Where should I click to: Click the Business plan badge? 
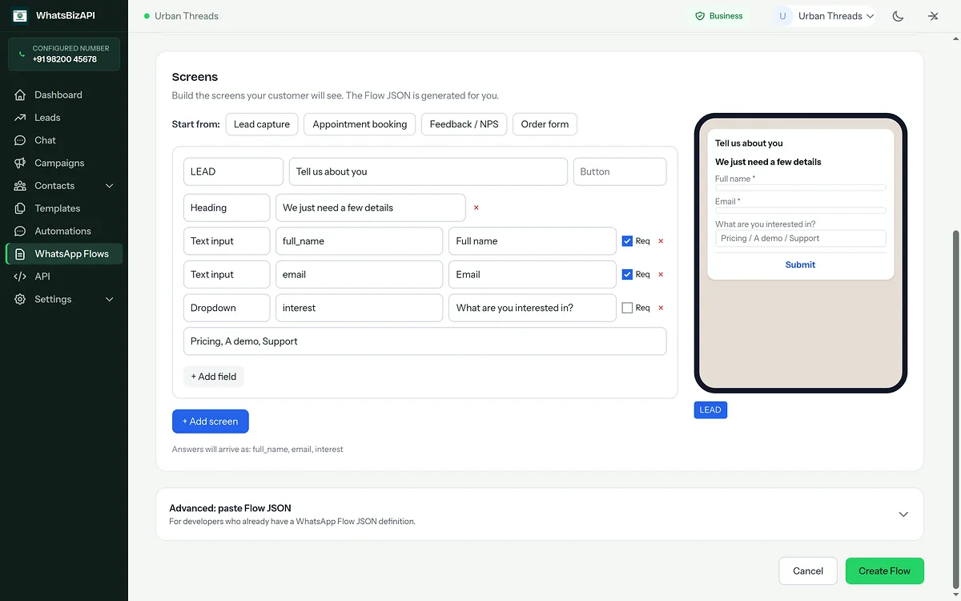click(718, 16)
